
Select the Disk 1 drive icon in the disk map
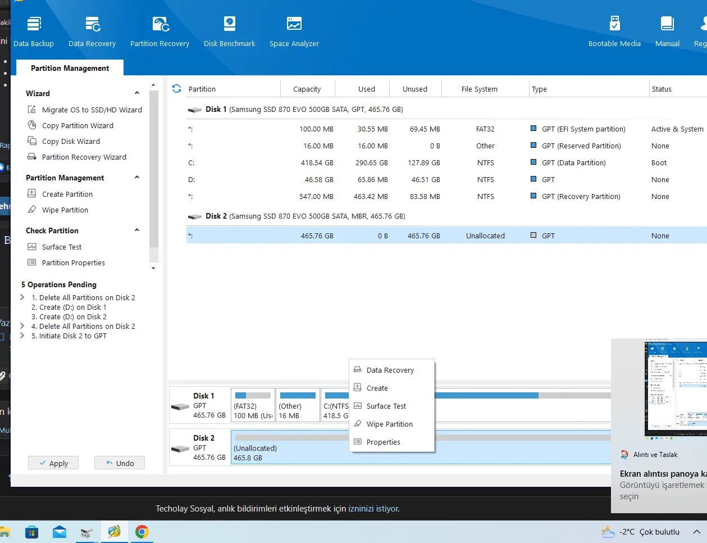[180, 406]
